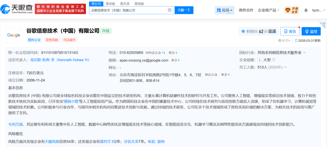Collapse the summary with 收起
The width and height of the screenshot is (327, 147).
coord(152,142)
